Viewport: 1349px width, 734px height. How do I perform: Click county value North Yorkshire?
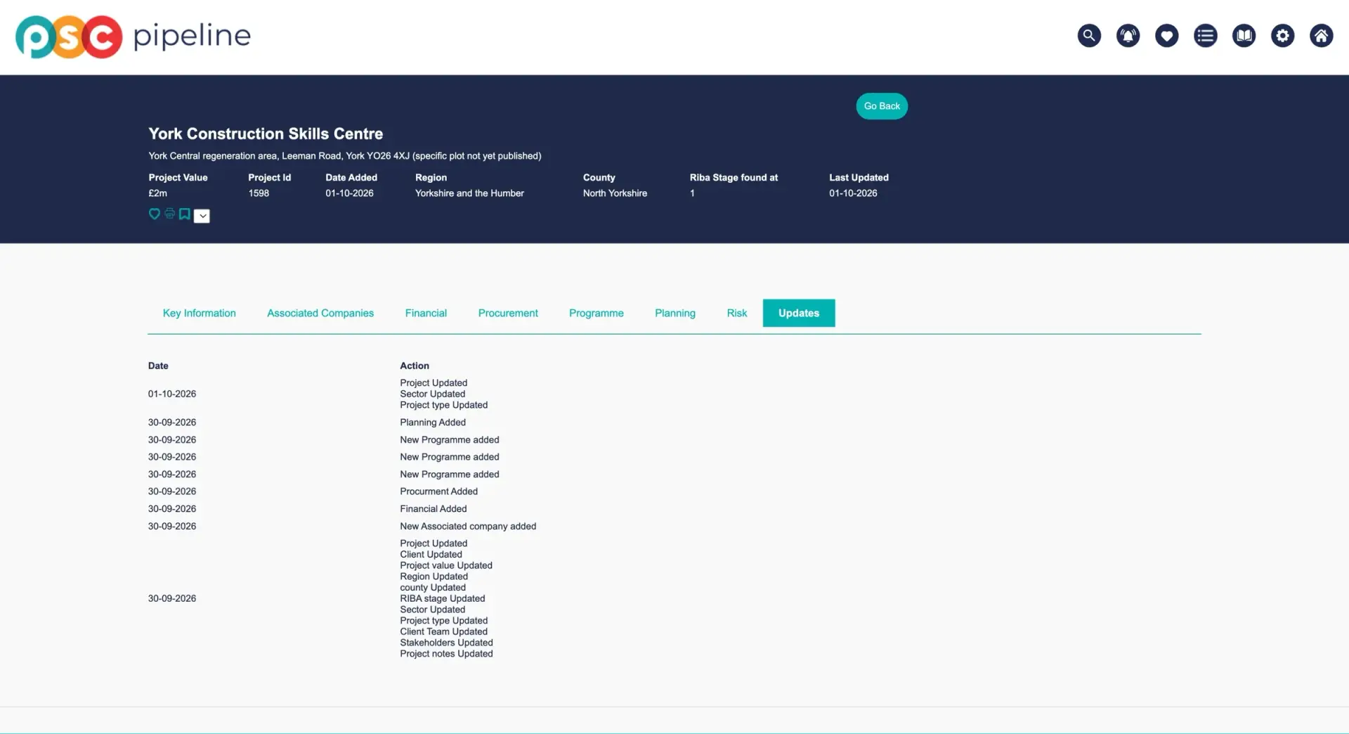point(615,193)
